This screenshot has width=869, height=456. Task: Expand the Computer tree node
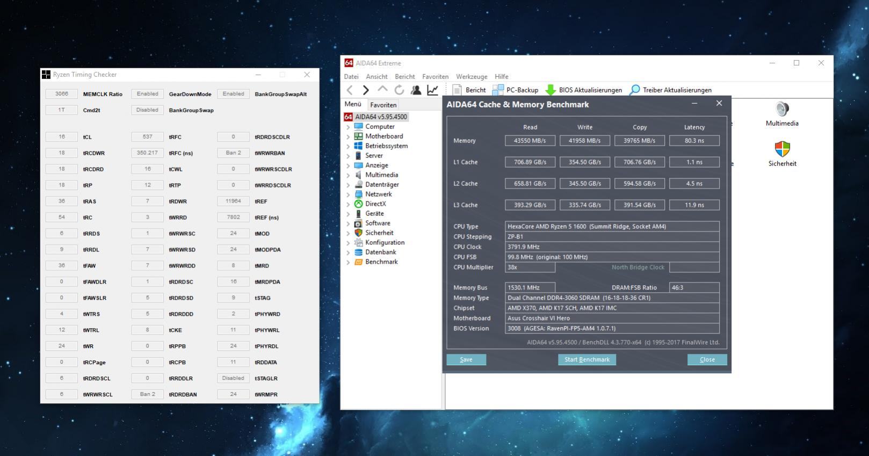pos(348,127)
